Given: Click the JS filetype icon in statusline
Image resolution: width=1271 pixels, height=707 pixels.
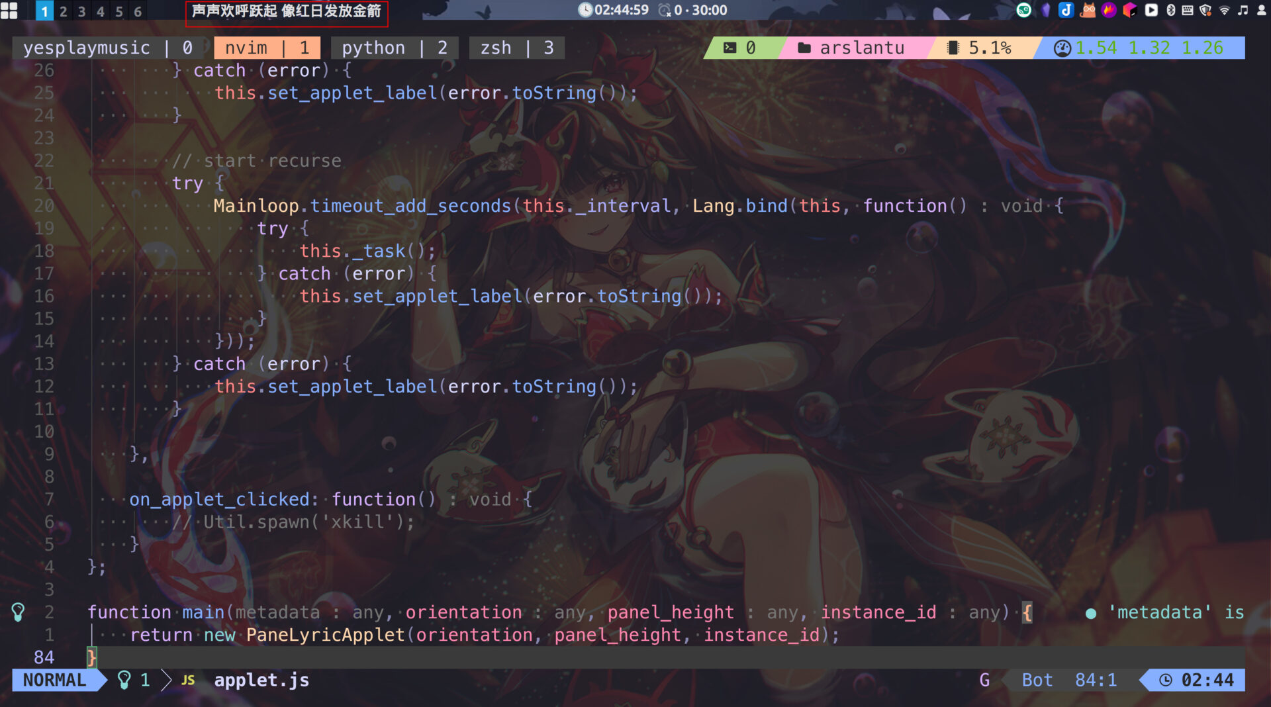Looking at the screenshot, I should coord(188,680).
